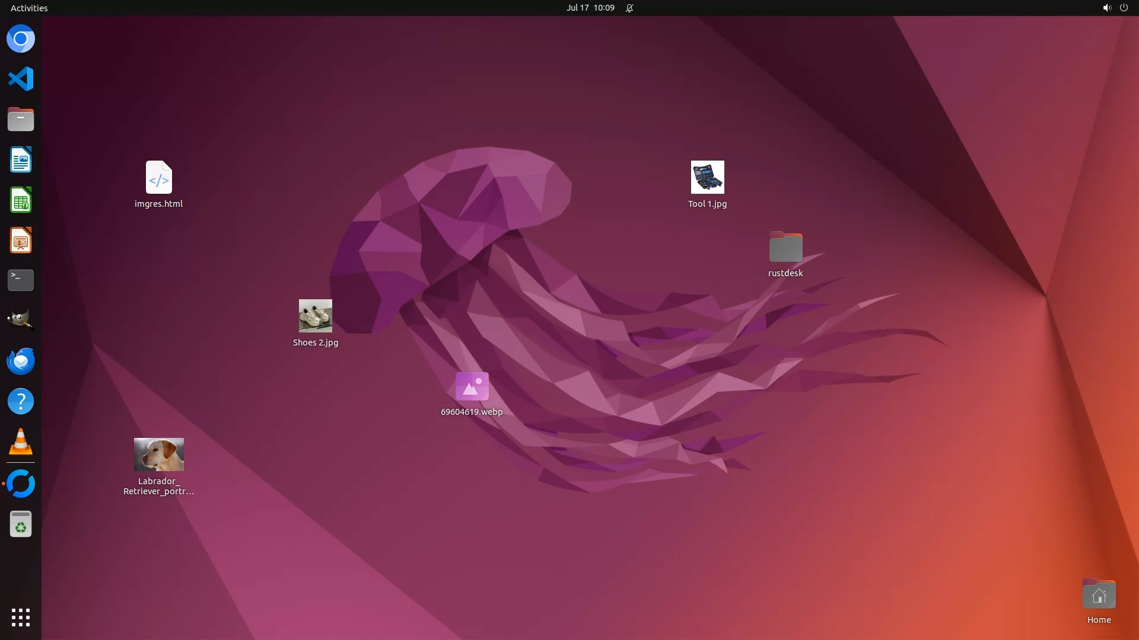Select the Tool 1.jpg desktop thumbnail
The height and width of the screenshot is (640, 1139).
[x=707, y=177]
